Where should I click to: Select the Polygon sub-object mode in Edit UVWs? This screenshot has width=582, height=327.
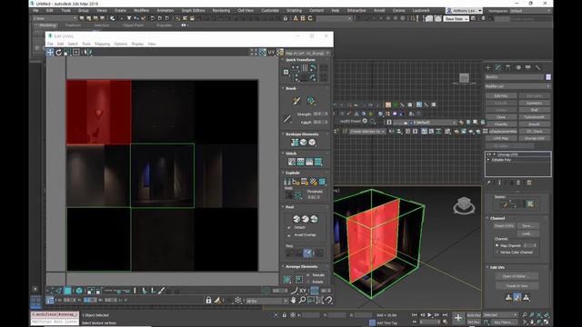(67, 291)
